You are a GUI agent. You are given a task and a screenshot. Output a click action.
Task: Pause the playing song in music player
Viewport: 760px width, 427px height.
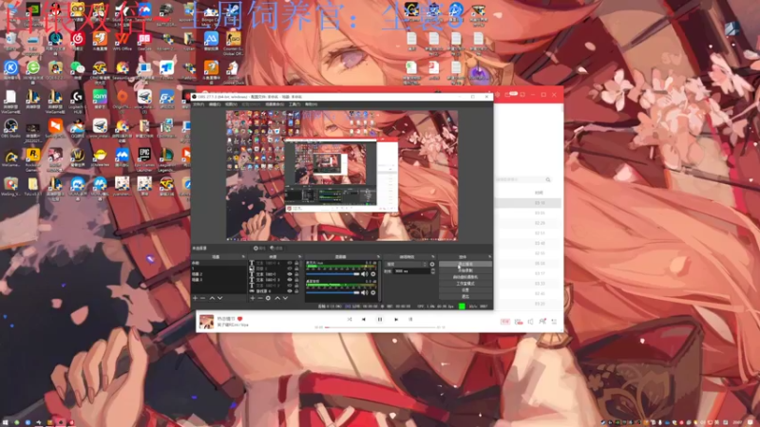pyautogui.click(x=380, y=320)
